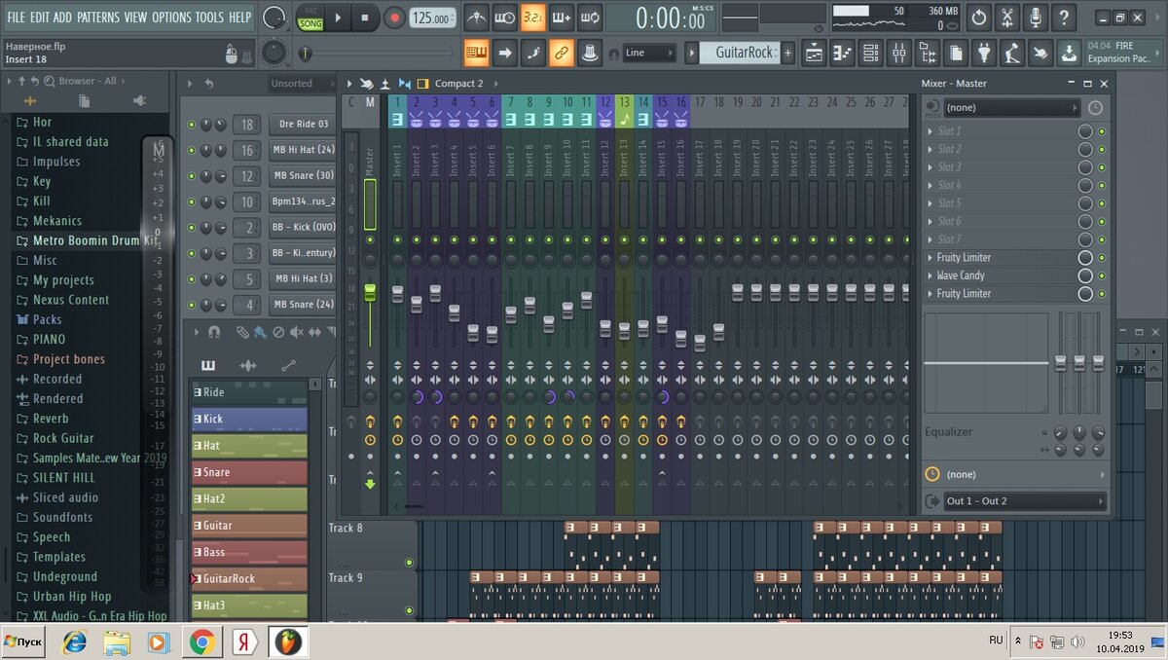Toggle the link/multilink controllers icon
This screenshot has width=1168, height=660.
click(x=562, y=53)
